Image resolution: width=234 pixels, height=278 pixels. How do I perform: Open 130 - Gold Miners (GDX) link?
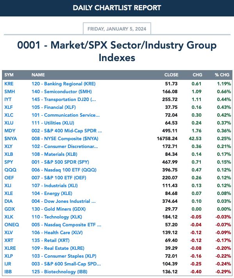click(x=59, y=209)
